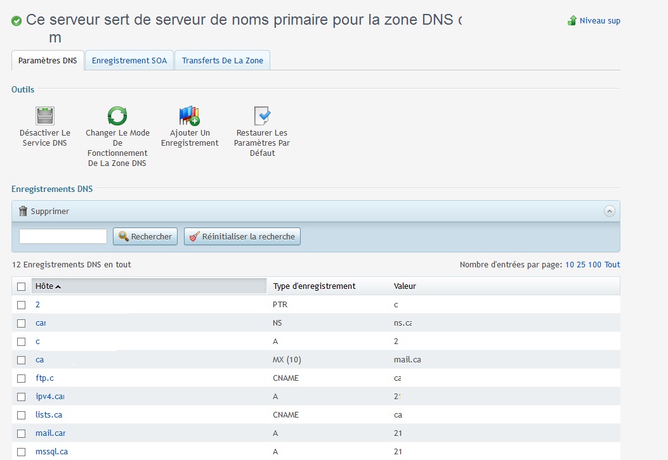Click the Ajouter Un Enregistrement icon
The height and width of the screenshot is (460, 668).
[x=189, y=116]
